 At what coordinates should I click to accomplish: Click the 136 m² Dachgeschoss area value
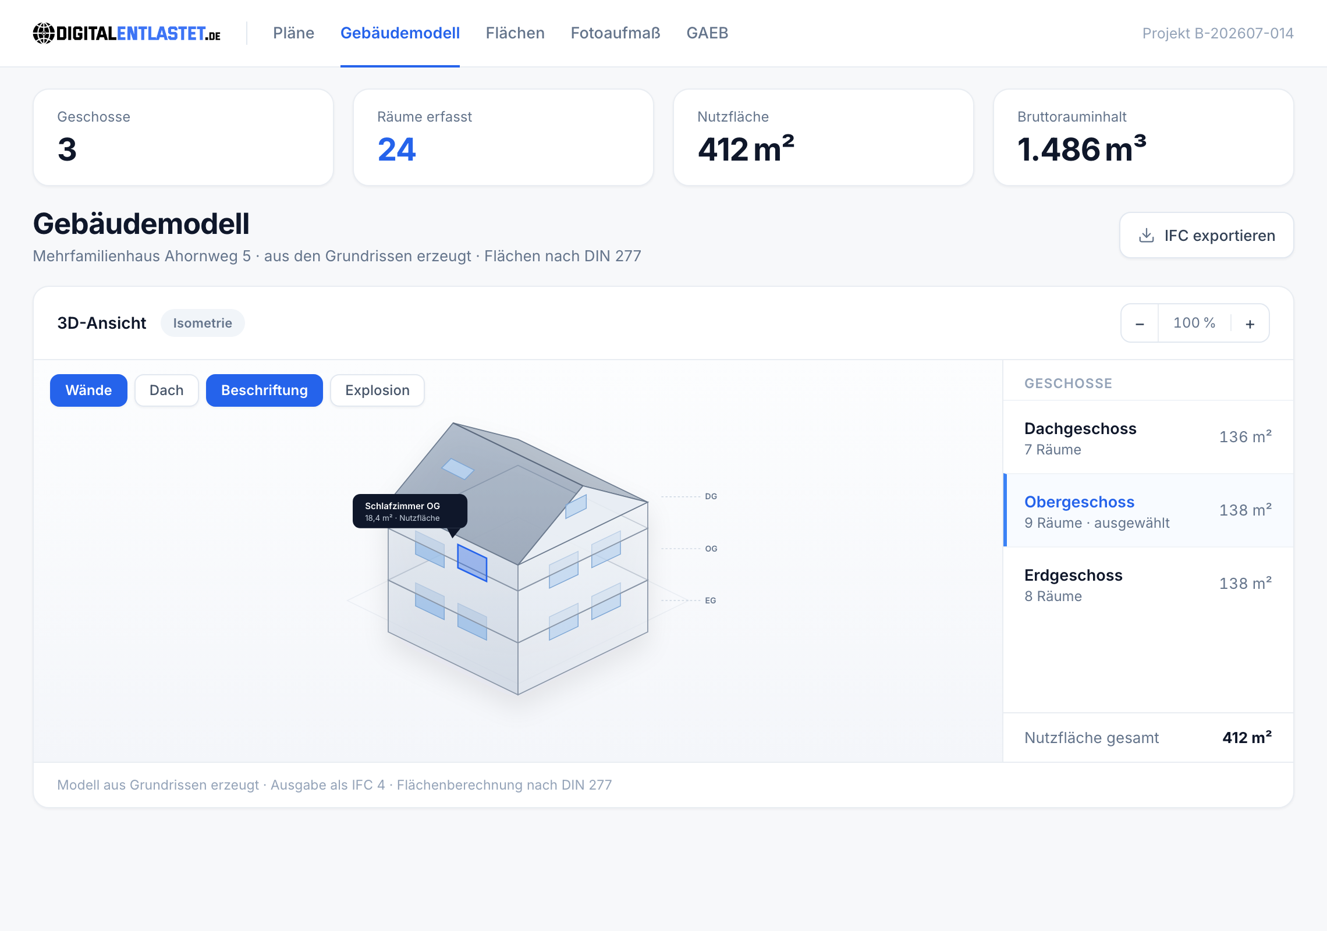1246,437
